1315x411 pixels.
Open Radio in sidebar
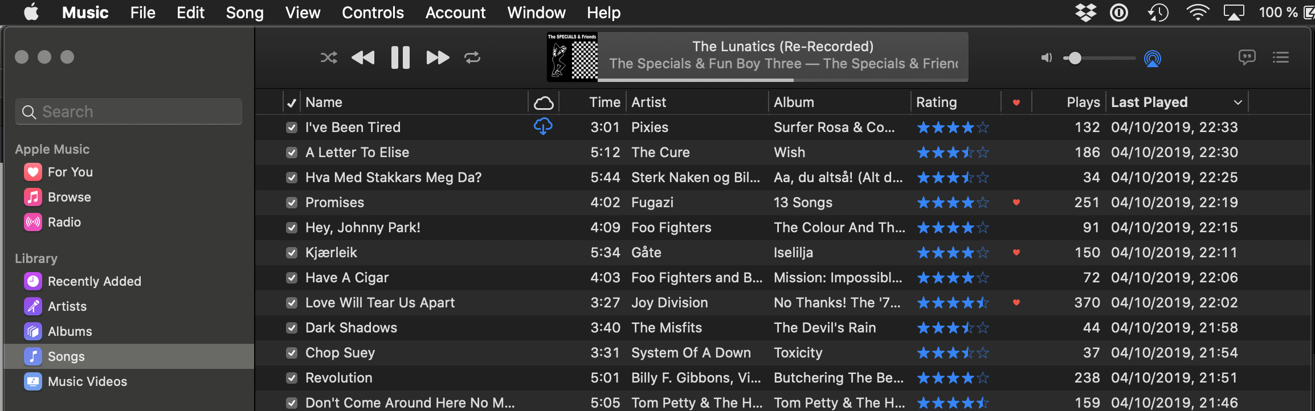coord(52,222)
